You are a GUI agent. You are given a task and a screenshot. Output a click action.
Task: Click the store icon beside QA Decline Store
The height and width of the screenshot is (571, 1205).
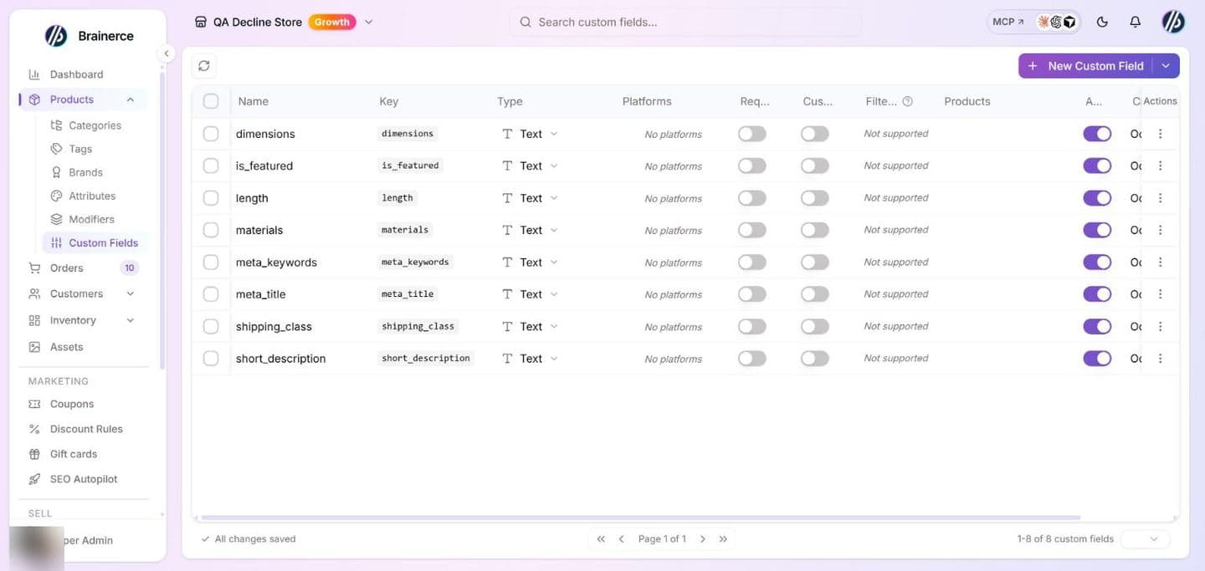pos(201,23)
